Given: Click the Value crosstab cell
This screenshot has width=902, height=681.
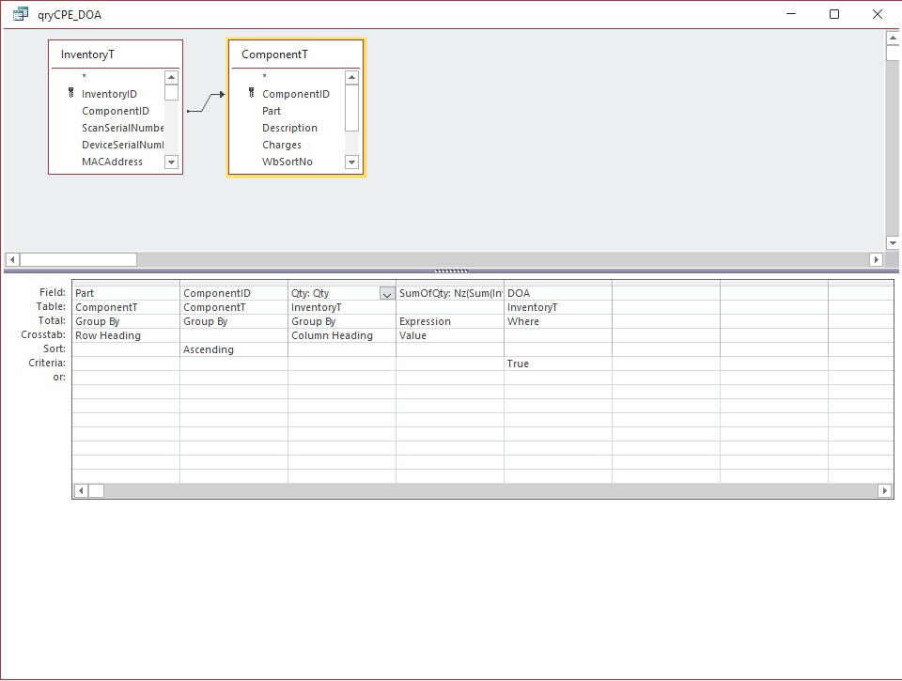Looking at the screenshot, I should click(450, 336).
